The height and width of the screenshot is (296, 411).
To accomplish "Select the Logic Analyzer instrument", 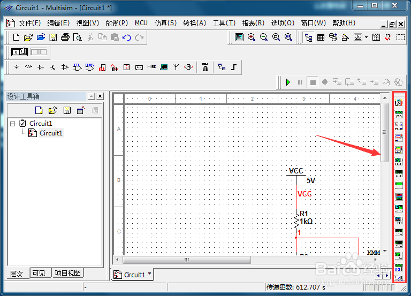I will (399, 197).
